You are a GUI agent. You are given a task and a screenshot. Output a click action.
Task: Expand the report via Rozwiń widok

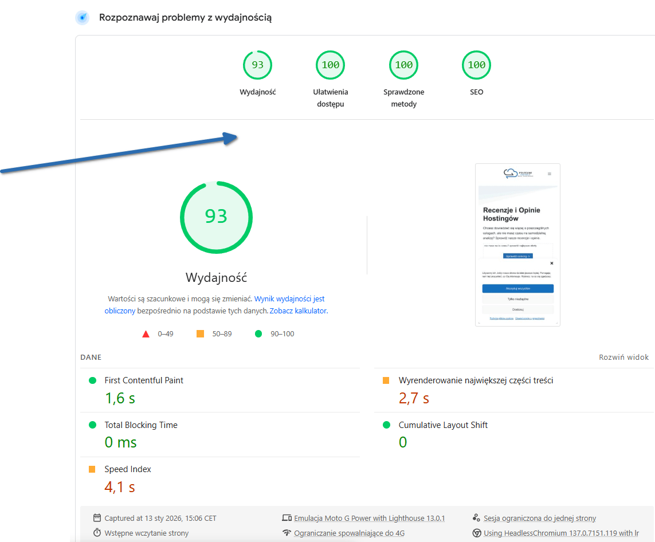click(x=623, y=356)
